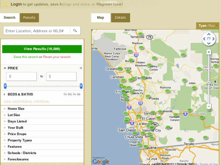This screenshot has height=165, width=221.
Task: Click the Interstate 15 shield near Fallbrook
Action: tap(136, 55)
